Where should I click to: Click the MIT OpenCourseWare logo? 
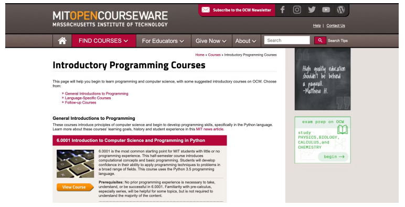tap(110, 19)
